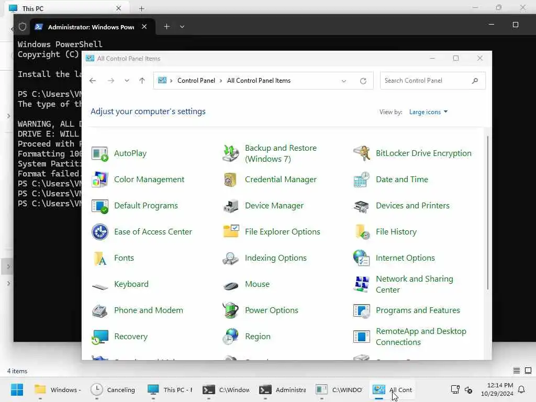
Task: Switch File Explorer to details view
Action: pos(517,371)
